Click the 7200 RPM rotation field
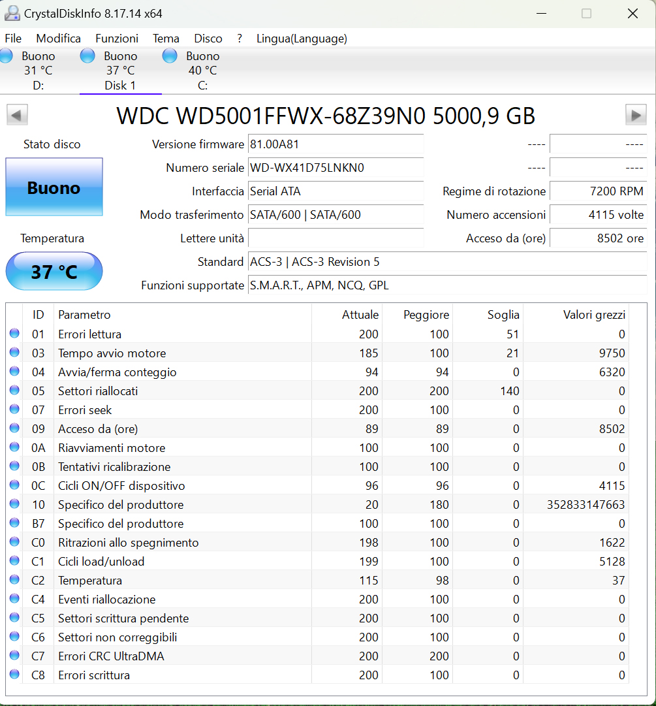The width and height of the screenshot is (656, 706). coord(599,191)
